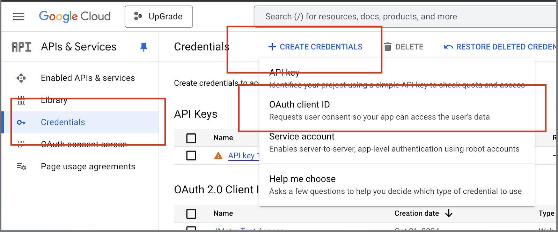Open the hamburger navigation menu

click(x=19, y=16)
